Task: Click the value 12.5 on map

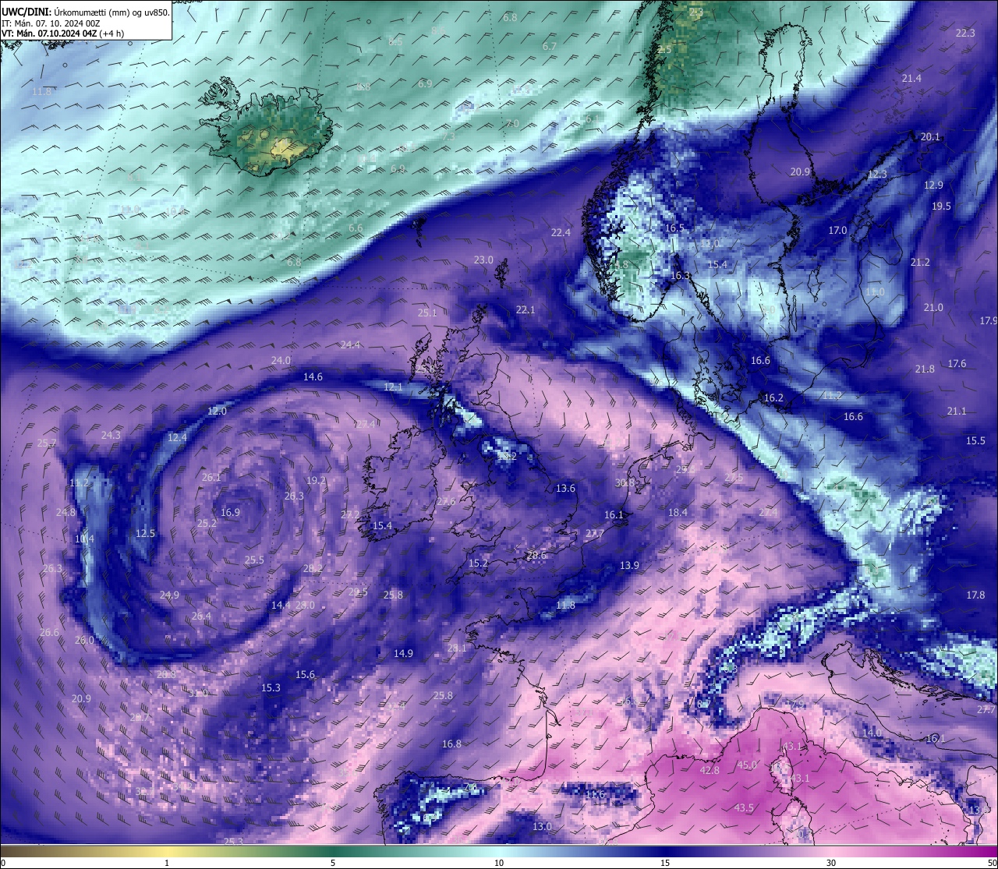Action: pos(145,533)
